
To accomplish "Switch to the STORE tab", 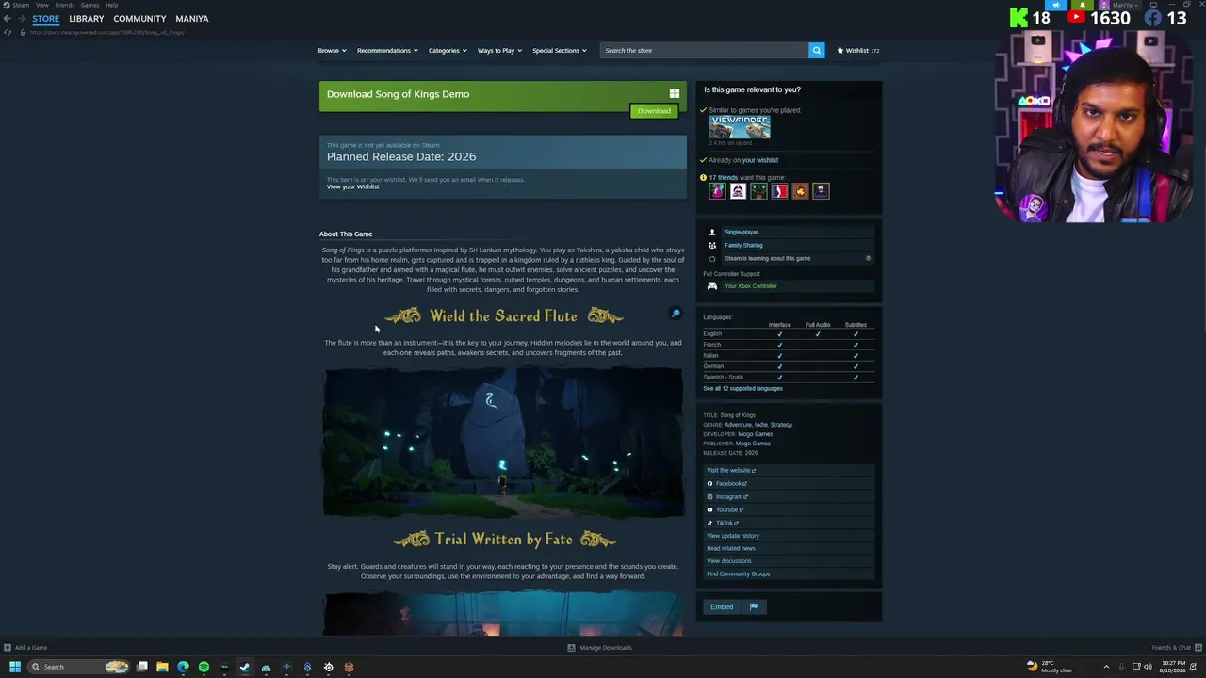I will point(46,19).
